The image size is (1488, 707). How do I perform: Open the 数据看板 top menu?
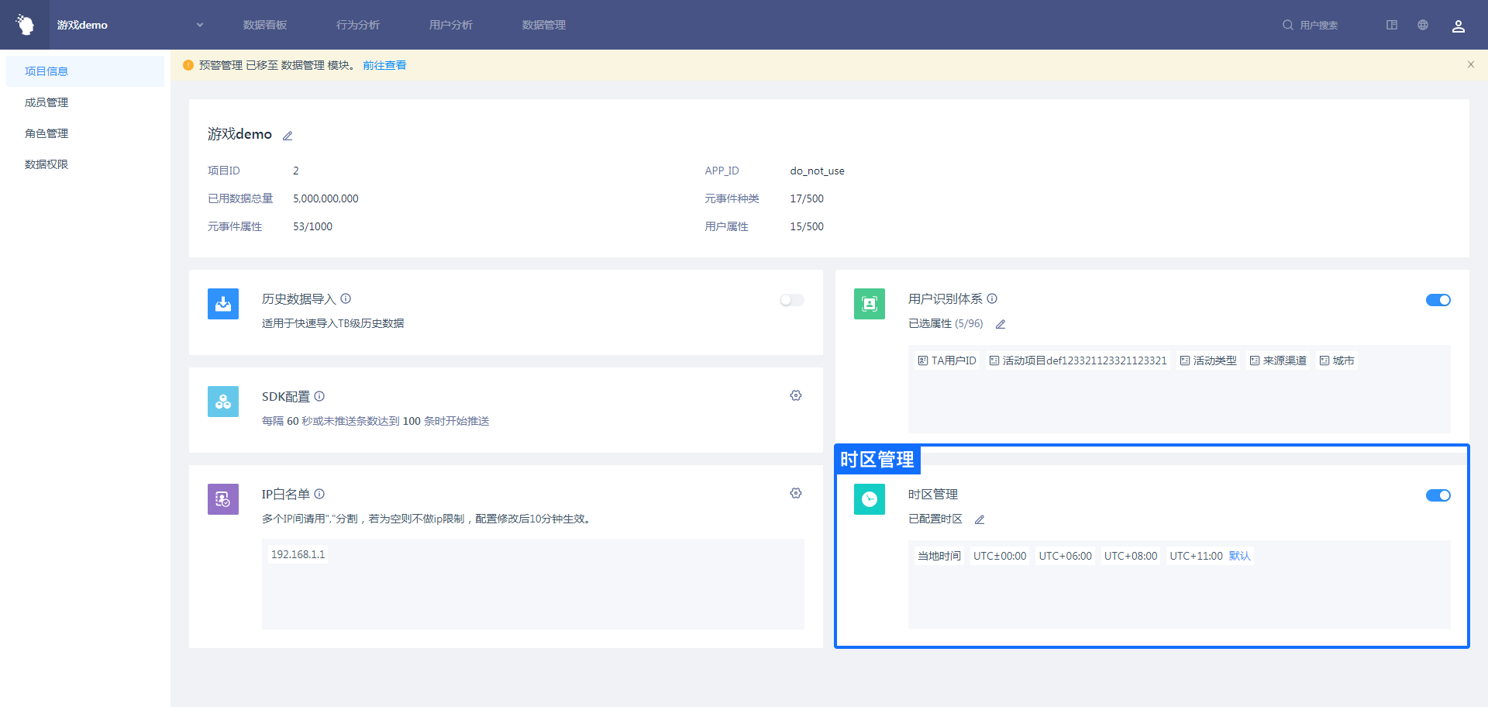tap(265, 25)
